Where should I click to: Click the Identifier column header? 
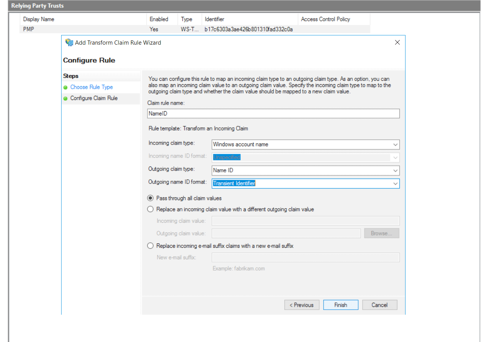point(214,19)
